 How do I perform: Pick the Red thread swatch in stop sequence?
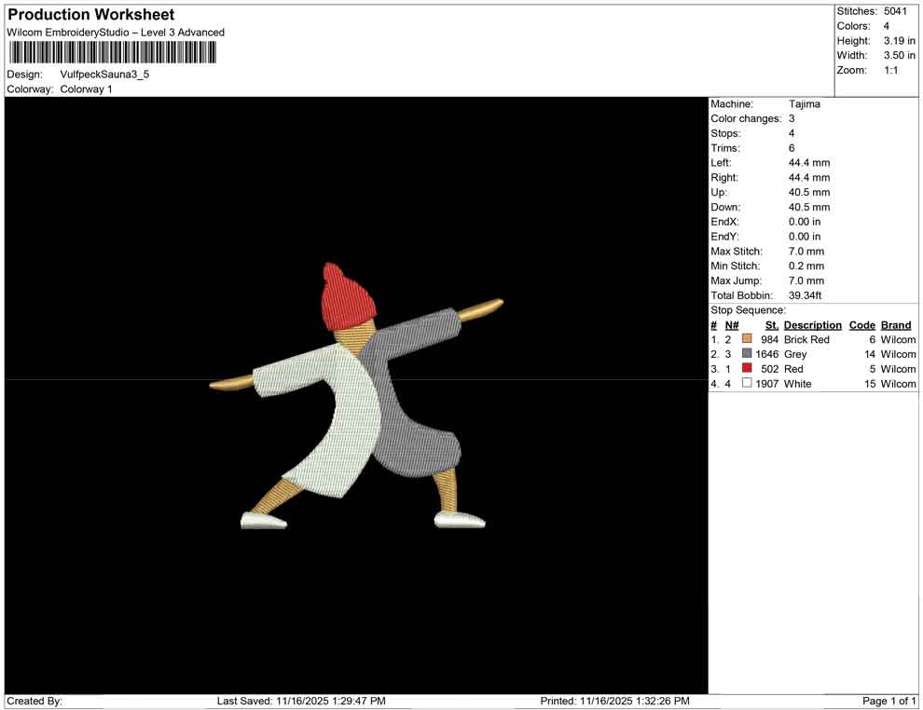click(747, 370)
